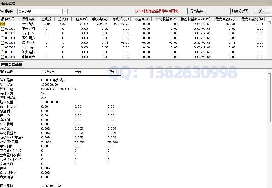Click the small box at the results list's right edge

pyautogui.click(x=269, y=23)
